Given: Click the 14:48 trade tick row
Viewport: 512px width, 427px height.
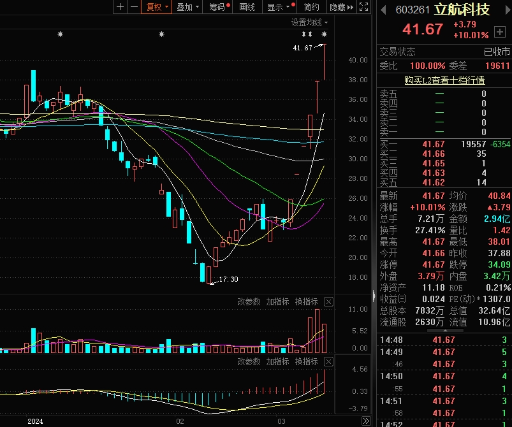Looking at the screenshot, I should coord(444,340).
